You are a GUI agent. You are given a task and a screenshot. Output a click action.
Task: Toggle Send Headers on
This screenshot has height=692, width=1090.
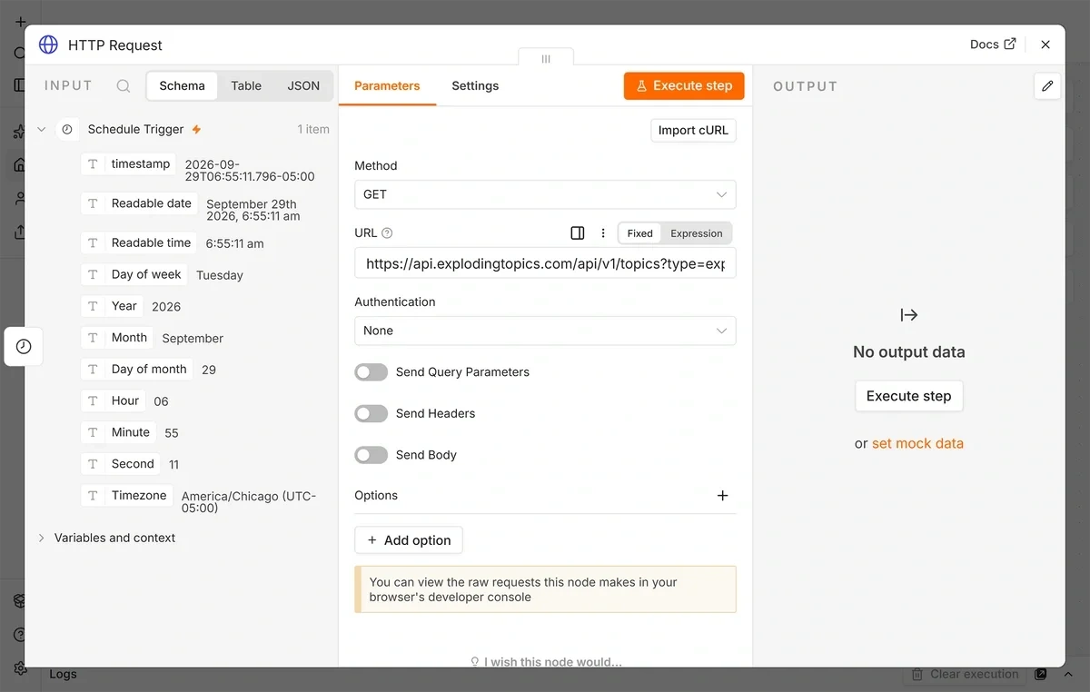(371, 414)
